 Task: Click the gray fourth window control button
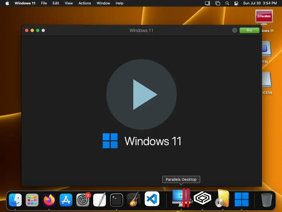click(x=43, y=30)
